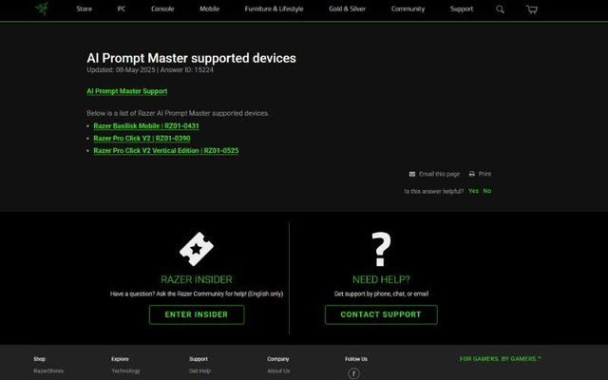
Task: Open Razer Pro Click V2 Vertical Edition link
Action: point(166,151)
